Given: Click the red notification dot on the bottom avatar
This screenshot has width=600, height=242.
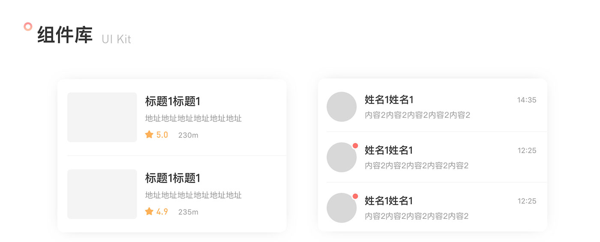Looking at the screenshot, I should 355,196.
